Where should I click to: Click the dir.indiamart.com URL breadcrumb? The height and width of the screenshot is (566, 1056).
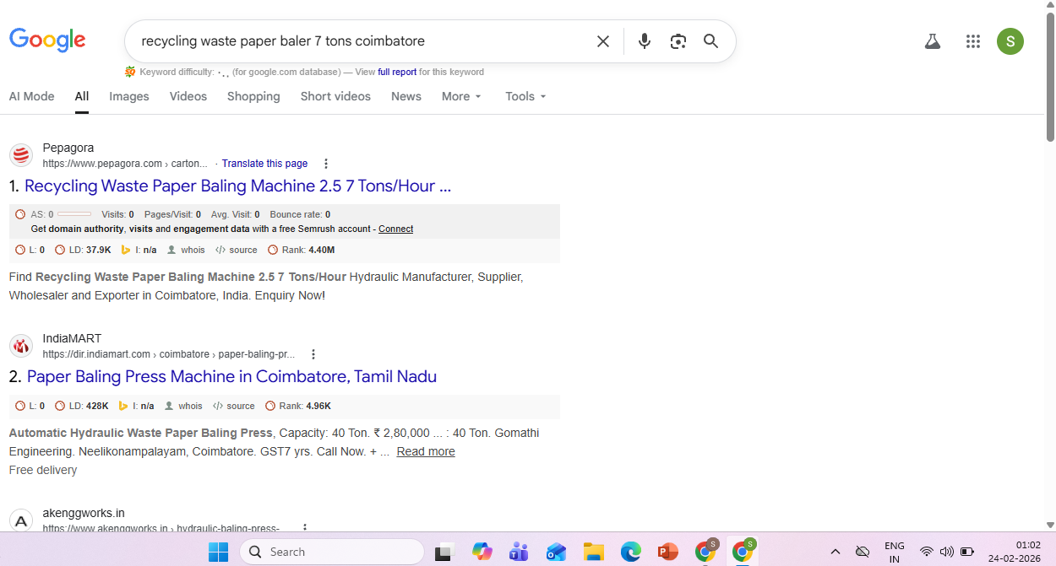point(169,354)
